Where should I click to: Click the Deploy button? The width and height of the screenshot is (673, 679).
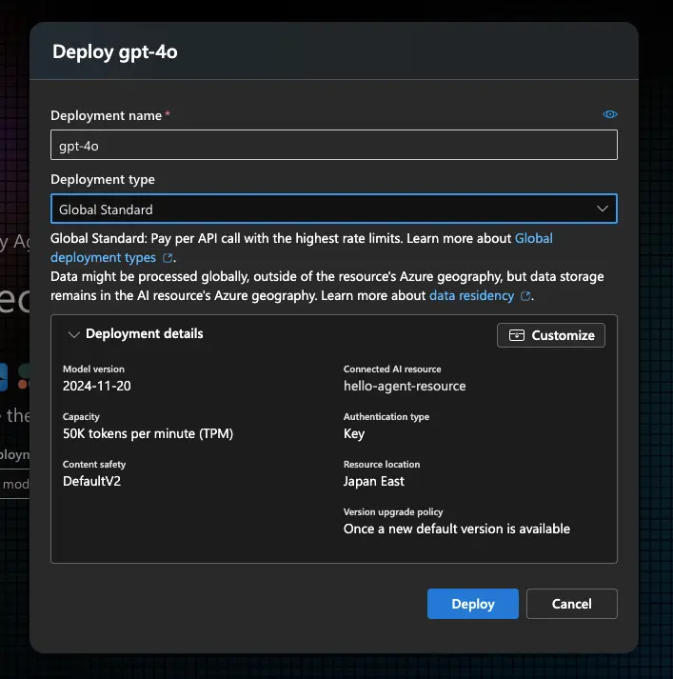[472, 604]
